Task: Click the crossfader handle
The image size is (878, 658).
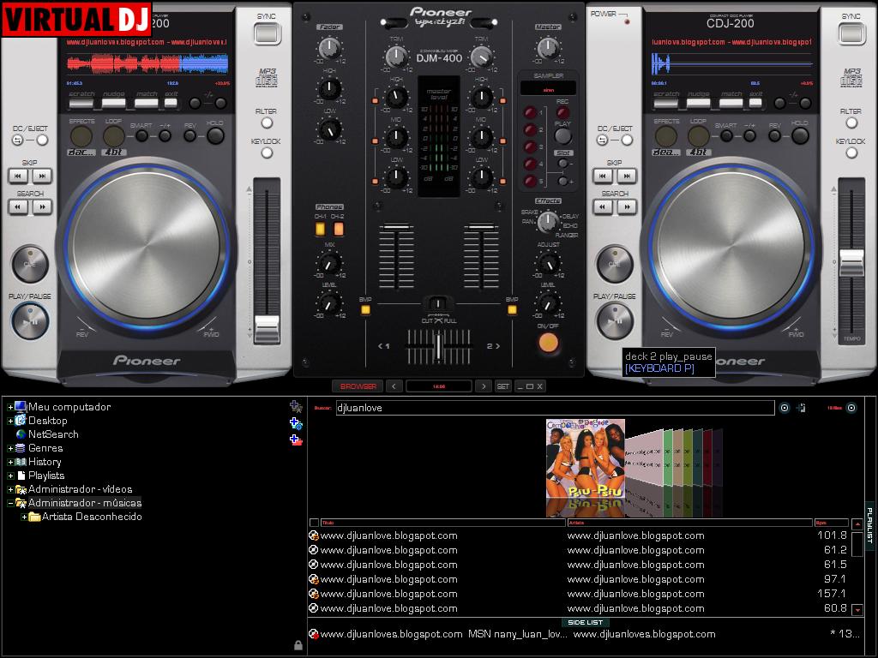Action: 438,347
